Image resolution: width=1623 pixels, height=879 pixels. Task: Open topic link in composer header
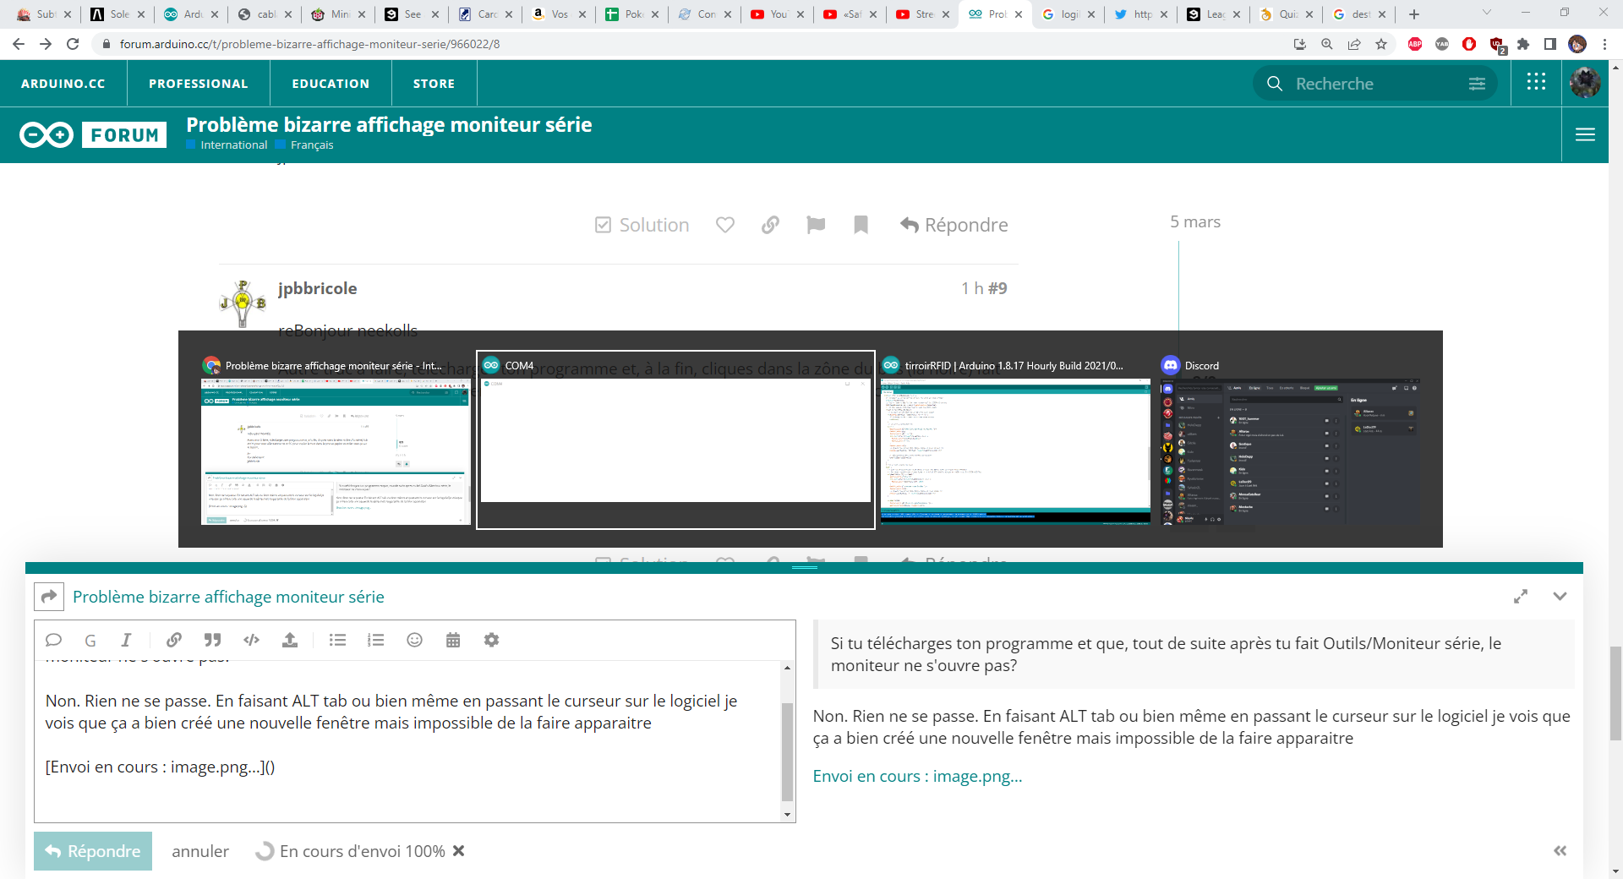click(x=228, y=597)
